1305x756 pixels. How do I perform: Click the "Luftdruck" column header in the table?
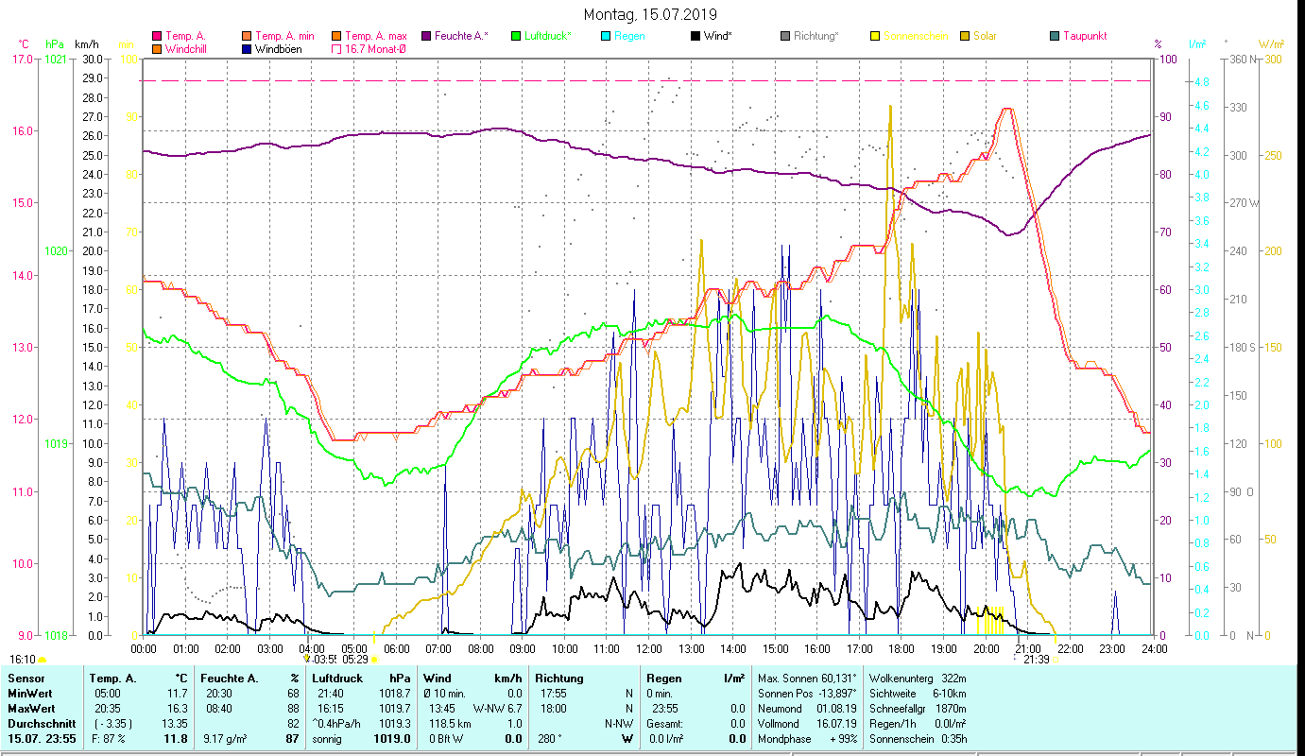[338, 679]
